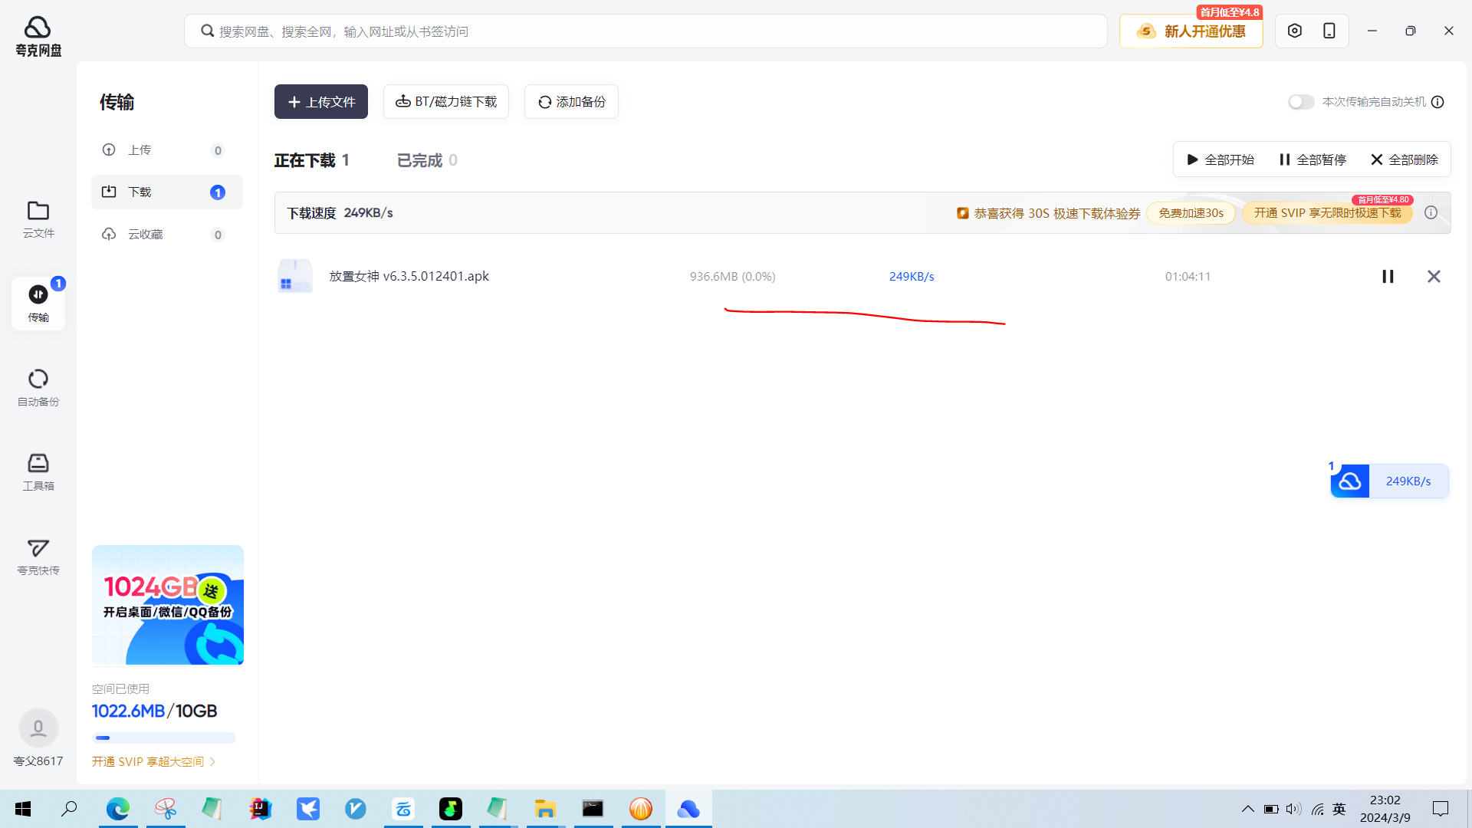Open Microsoft Edge from the taskbar
1472x828 pixels.
tap(118, 809)
